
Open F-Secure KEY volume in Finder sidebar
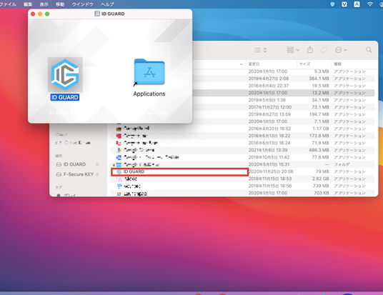point(78,174)
